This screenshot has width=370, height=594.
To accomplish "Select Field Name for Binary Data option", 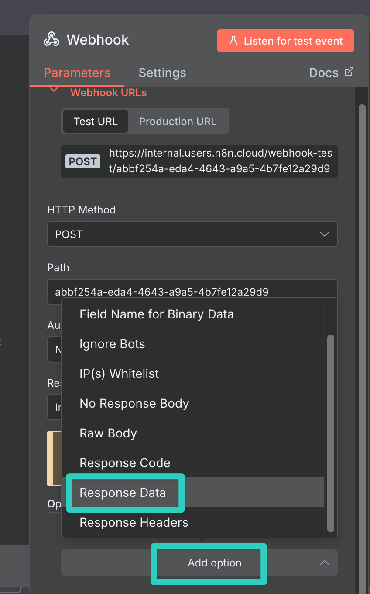I will pos(156,314).
